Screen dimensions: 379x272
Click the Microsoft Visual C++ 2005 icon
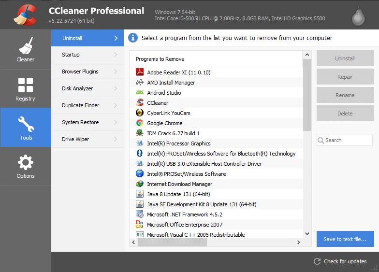[x=139, y=234]
